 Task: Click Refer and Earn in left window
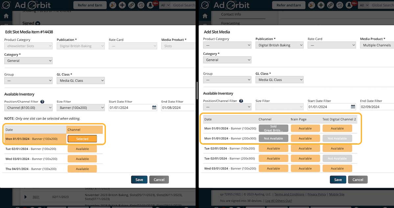coord(90,5)
